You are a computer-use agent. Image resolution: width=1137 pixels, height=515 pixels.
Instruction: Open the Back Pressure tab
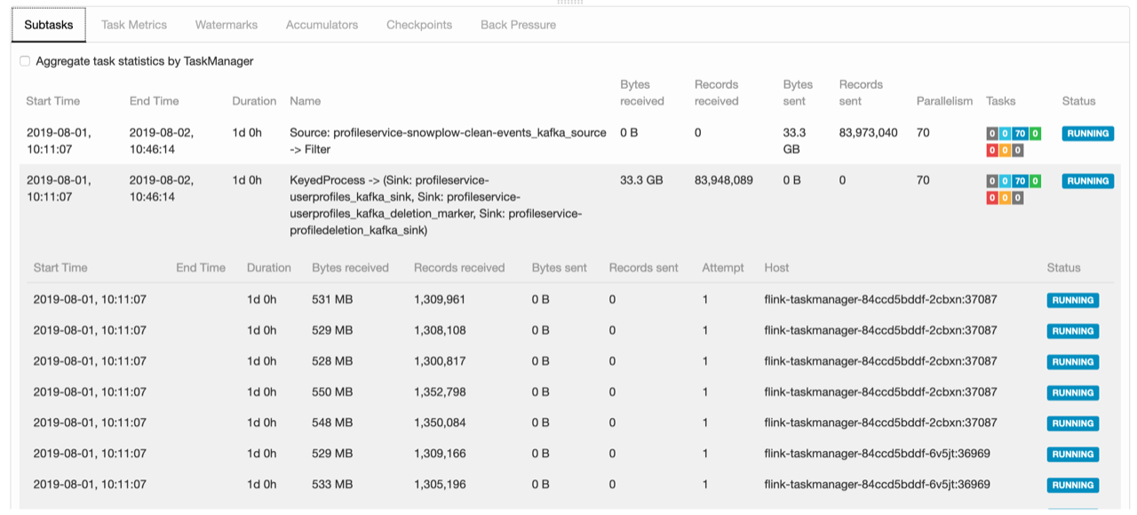pos(518,25)
